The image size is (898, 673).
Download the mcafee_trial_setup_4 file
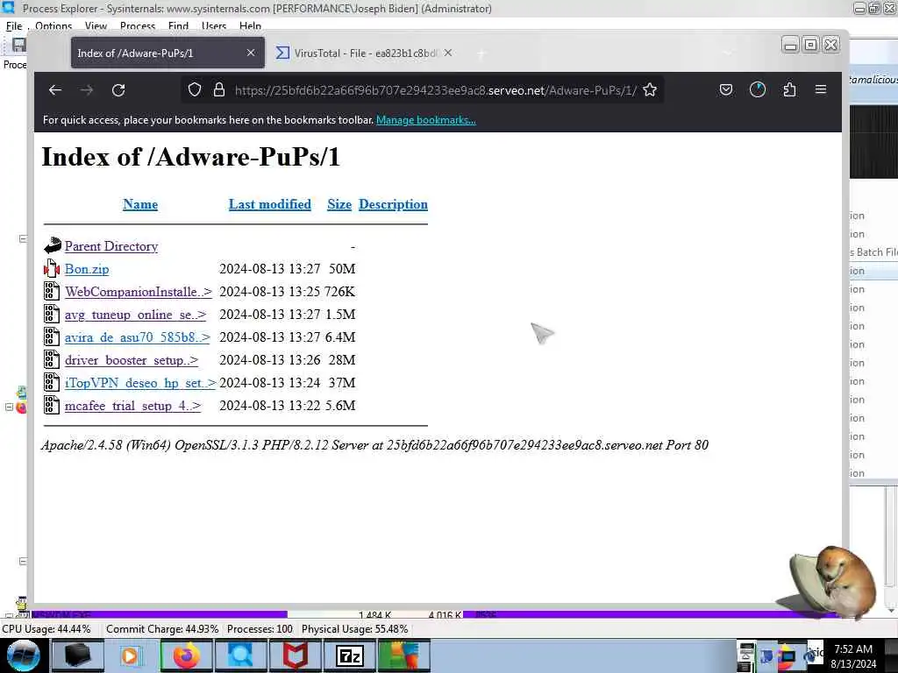click(133, 406)
